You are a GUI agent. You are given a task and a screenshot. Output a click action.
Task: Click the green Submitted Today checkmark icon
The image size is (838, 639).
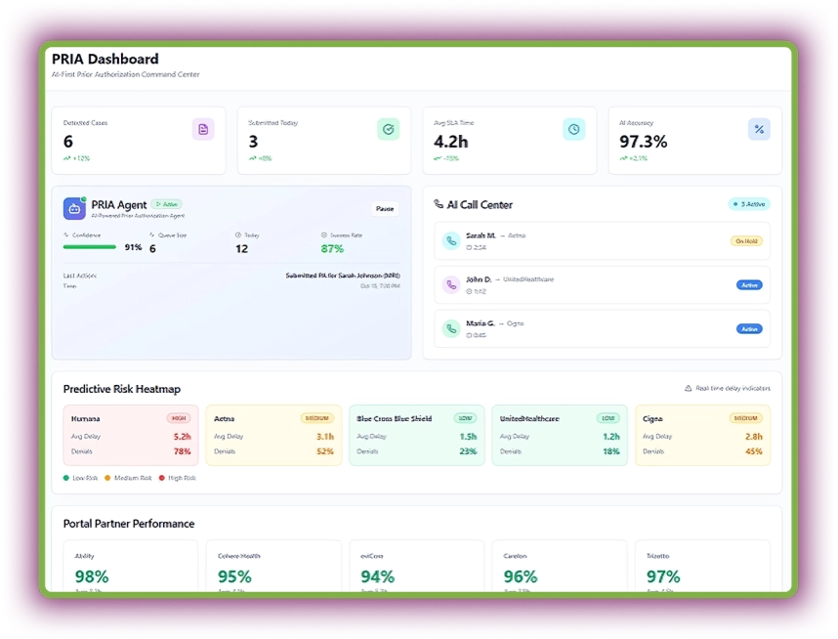(388, 128)
